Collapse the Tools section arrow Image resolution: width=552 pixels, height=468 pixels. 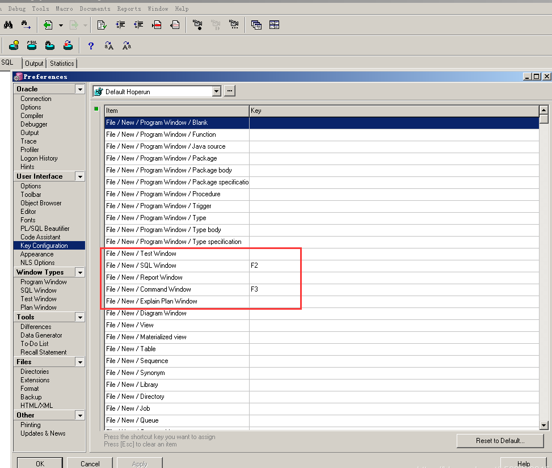pos(80,317)
